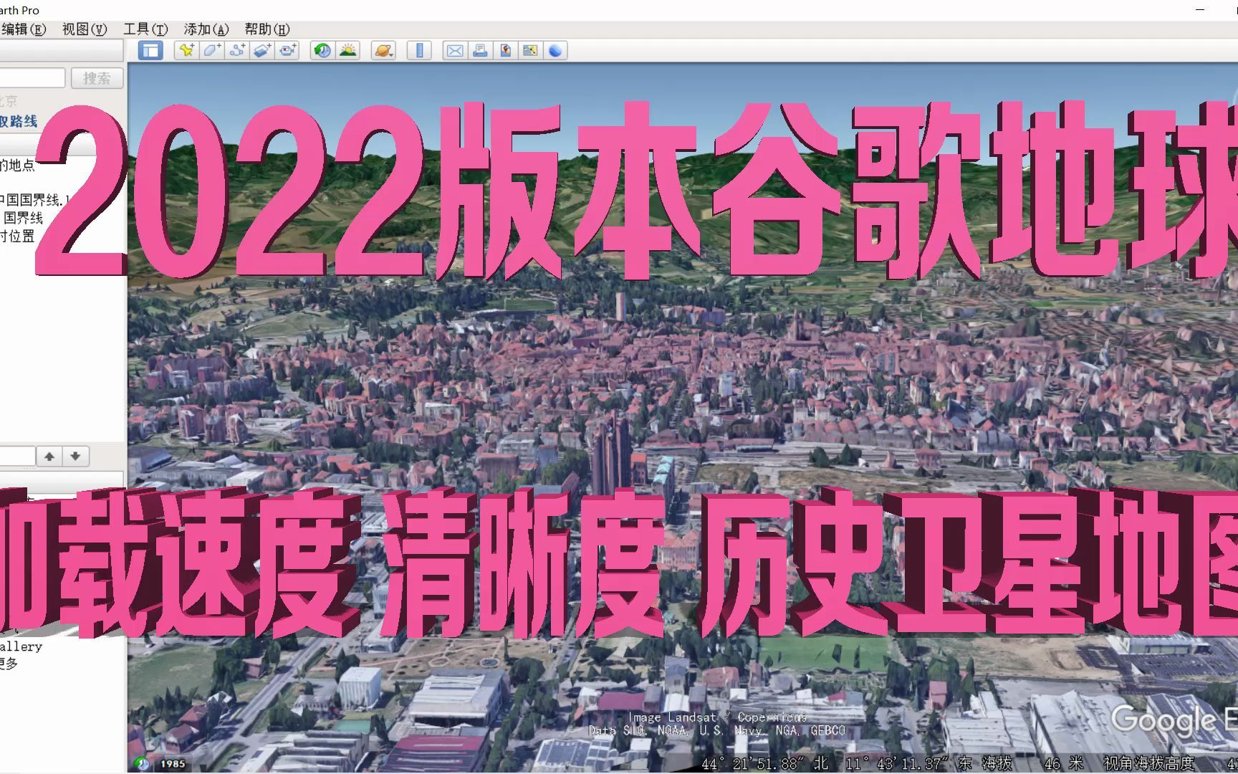This screenshot has height=774, width=1238.
Task: Open the 编辑(E) menu
Action: pos(23,29)
